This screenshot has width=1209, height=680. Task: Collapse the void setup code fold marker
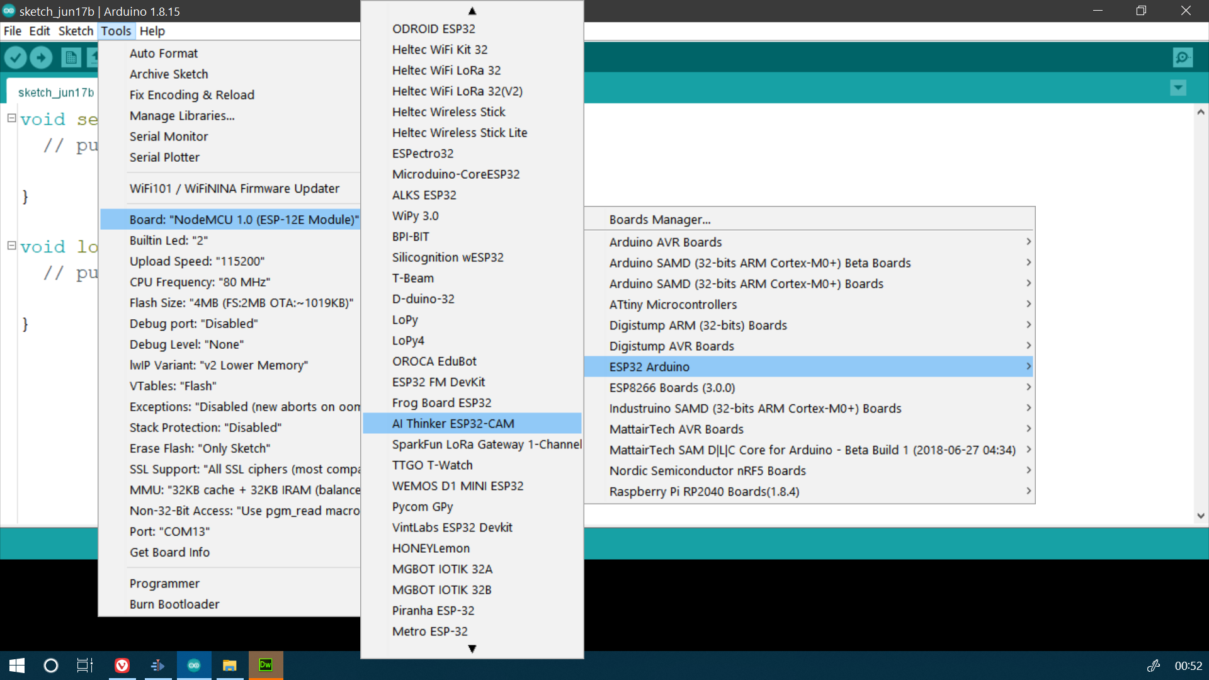tap(11, 118)
